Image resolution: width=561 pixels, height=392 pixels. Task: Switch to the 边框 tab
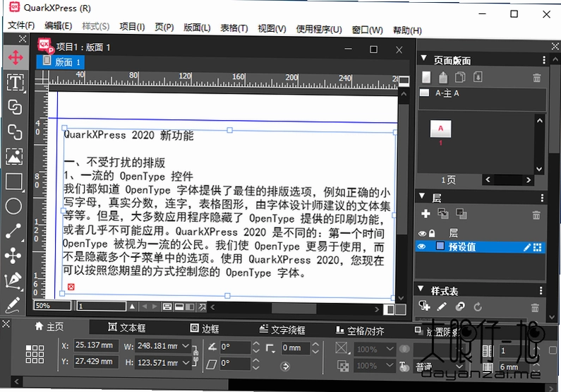click(205, 328)
